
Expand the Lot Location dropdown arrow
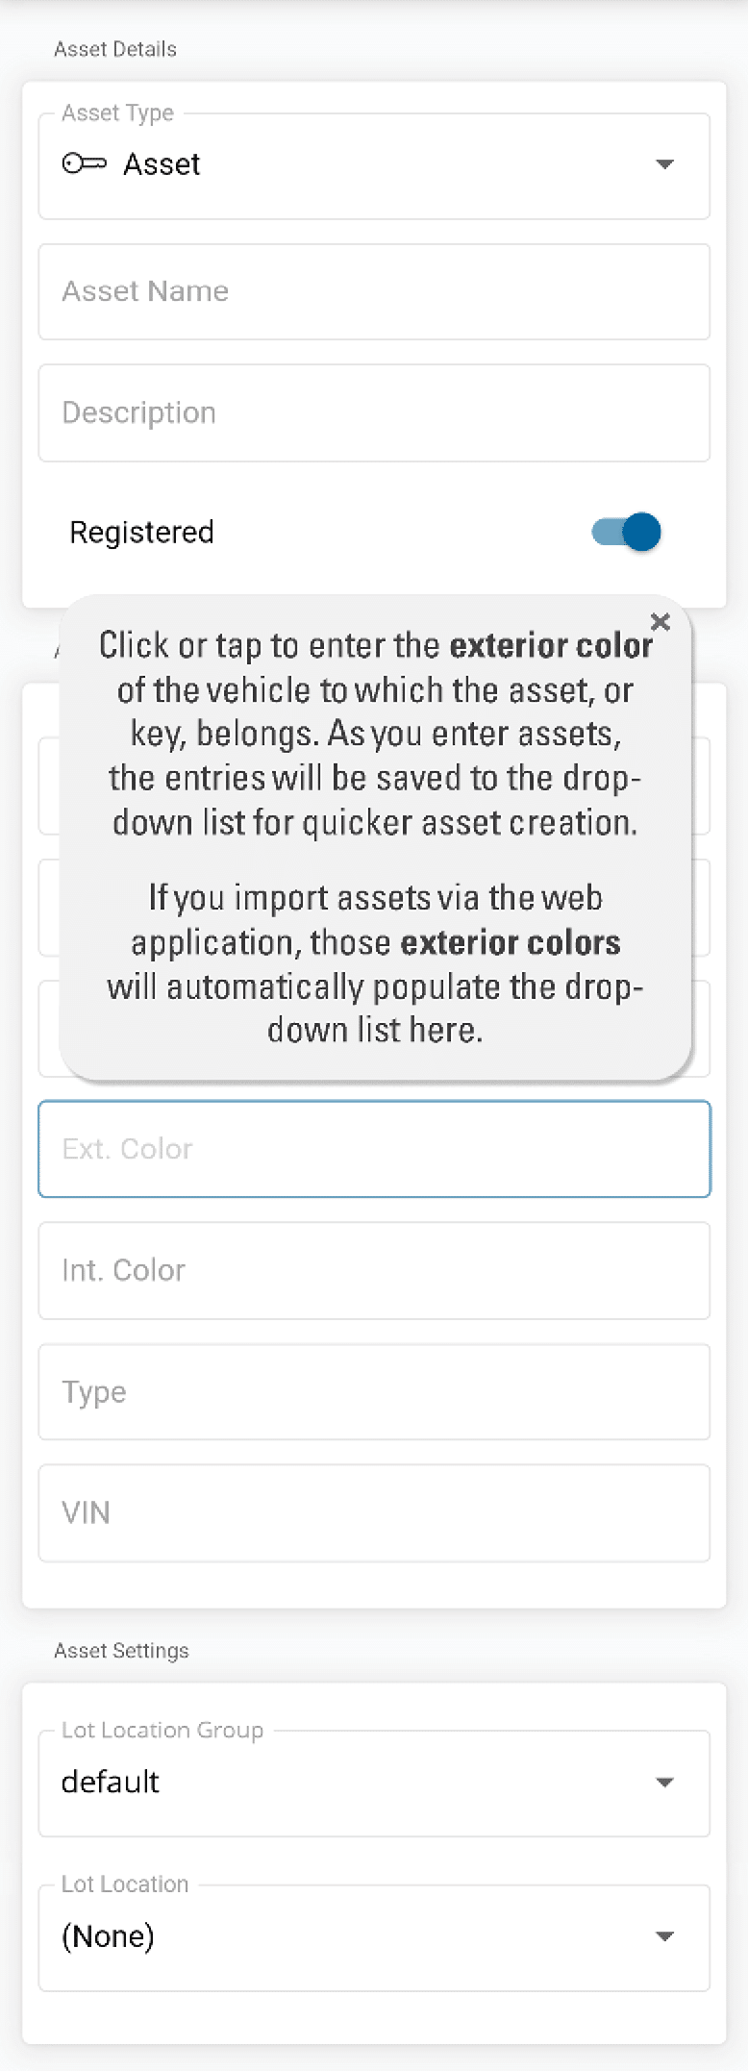pos(664,1936)
